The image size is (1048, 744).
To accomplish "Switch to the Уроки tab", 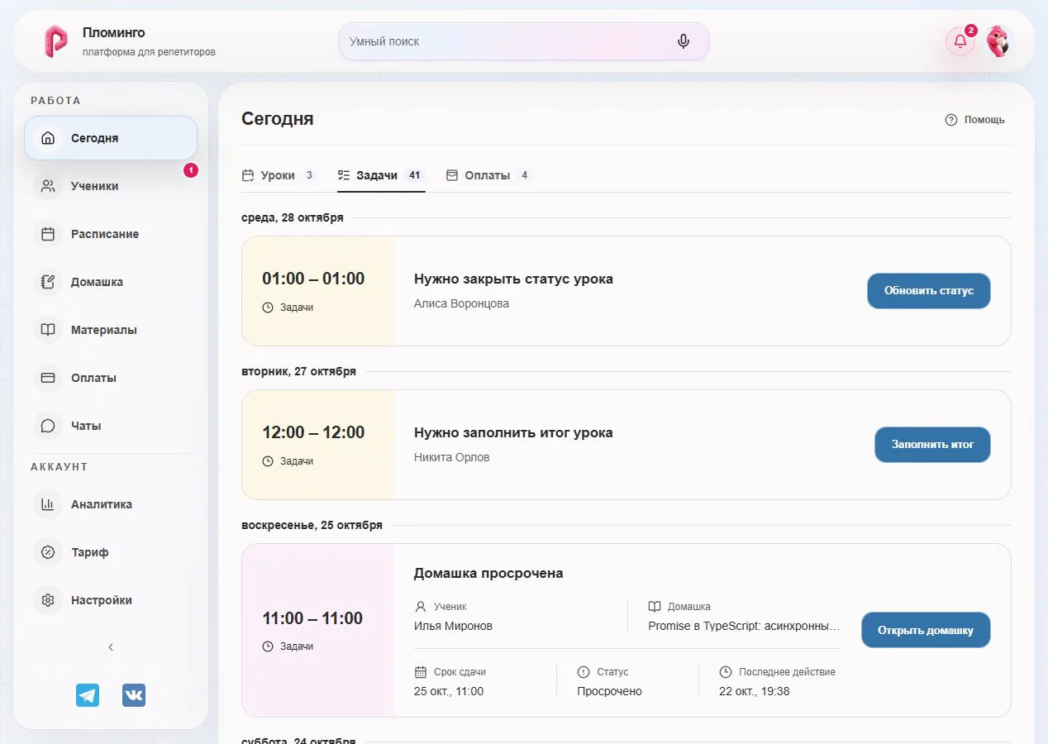I will coord(279,175).
